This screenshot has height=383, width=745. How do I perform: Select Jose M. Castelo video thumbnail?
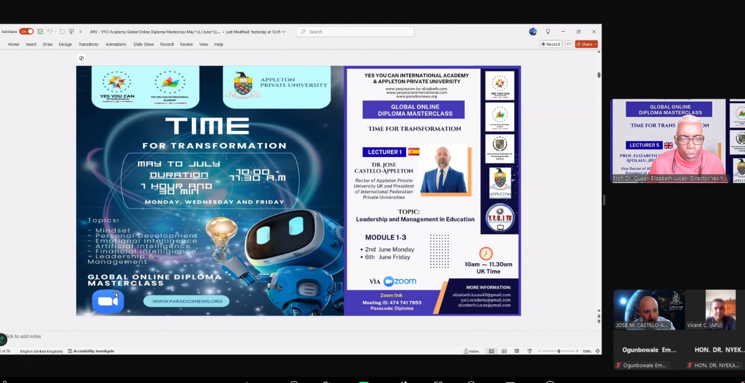[x=649, y=310]
